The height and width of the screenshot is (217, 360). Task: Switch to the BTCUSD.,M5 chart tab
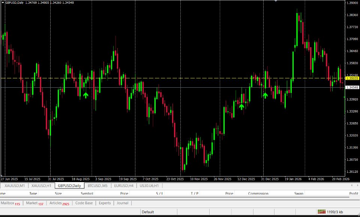97,186
